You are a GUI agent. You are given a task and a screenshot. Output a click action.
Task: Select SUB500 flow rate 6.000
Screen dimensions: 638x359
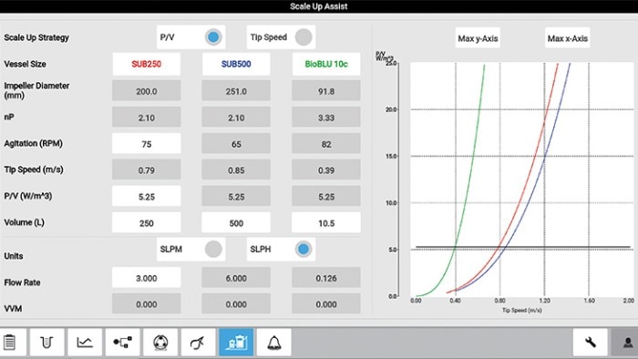coord(236,278)
